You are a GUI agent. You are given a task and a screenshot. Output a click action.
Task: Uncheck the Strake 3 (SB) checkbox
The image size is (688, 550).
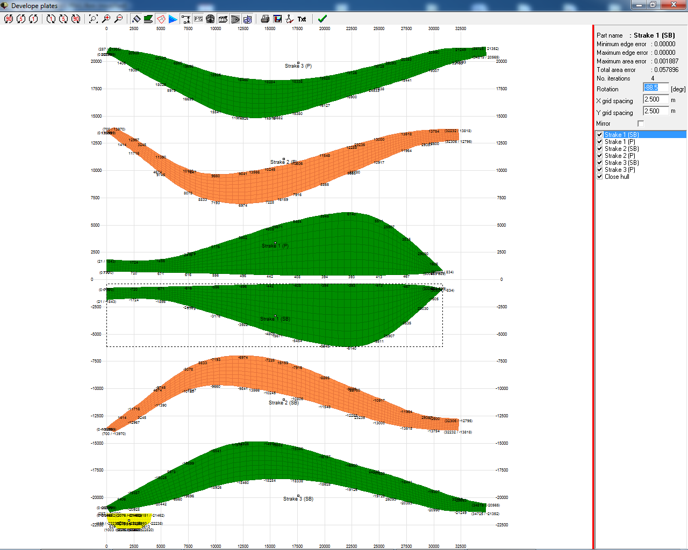click(x=600, y=163)
